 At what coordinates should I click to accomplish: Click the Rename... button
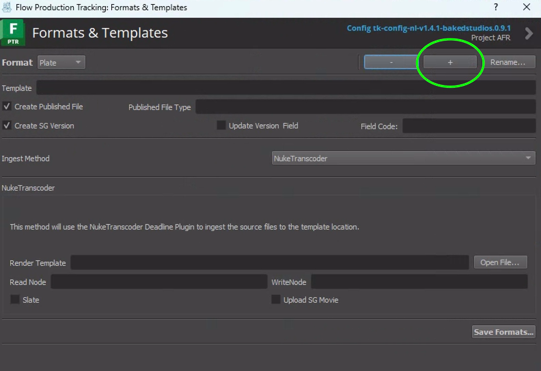pyautogui.click(x=508, y=62)
